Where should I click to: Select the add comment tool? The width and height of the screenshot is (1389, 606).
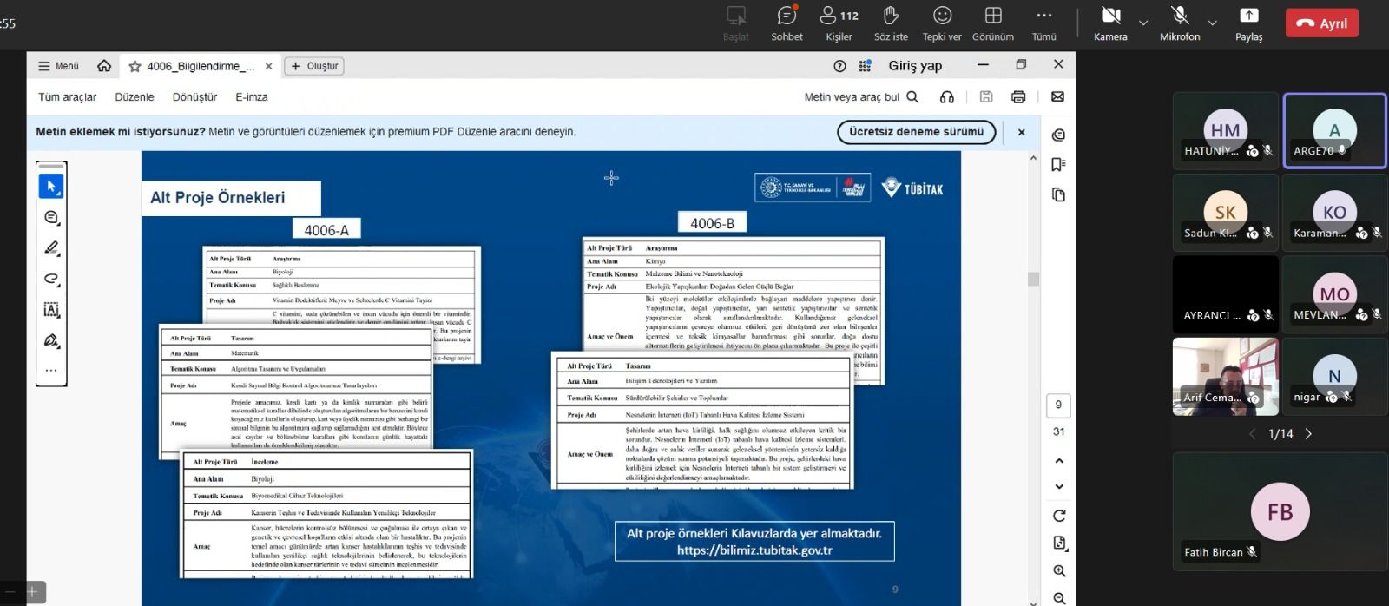(51, 217)
